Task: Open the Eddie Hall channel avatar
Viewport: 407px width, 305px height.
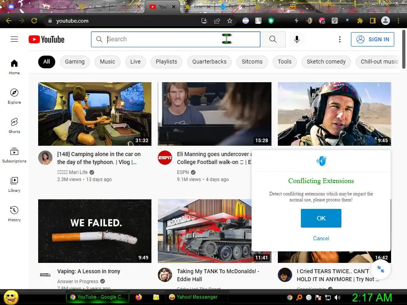Action: pyautogui.click(x=165, y=275)
